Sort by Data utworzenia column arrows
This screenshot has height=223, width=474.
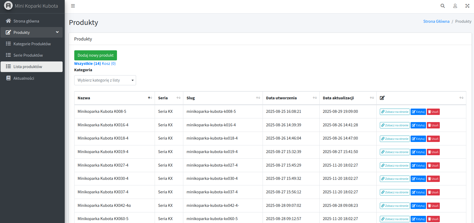pyautogui.click(x=315, y=98)
